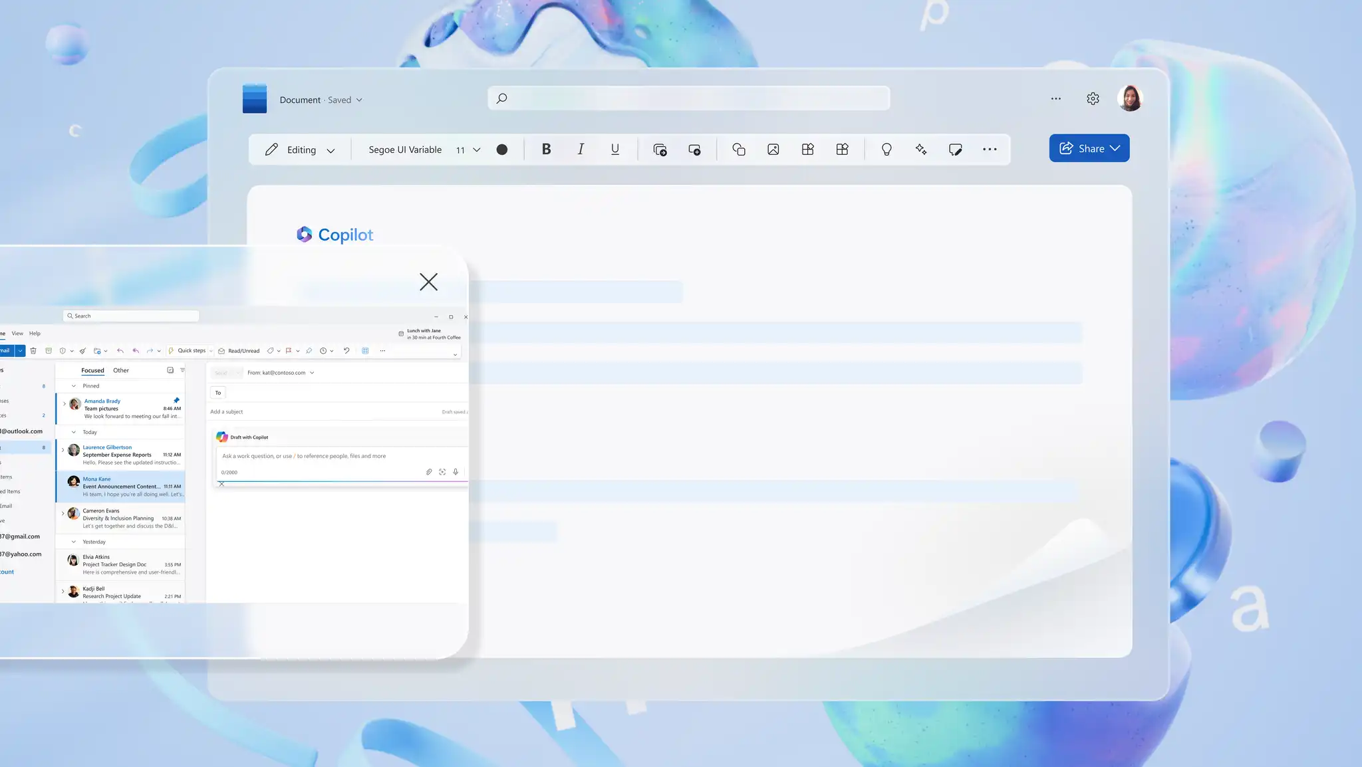Click the sparkle Copilot icon in toolbar
Screen dimensions: 1362x767
[921, 150]
